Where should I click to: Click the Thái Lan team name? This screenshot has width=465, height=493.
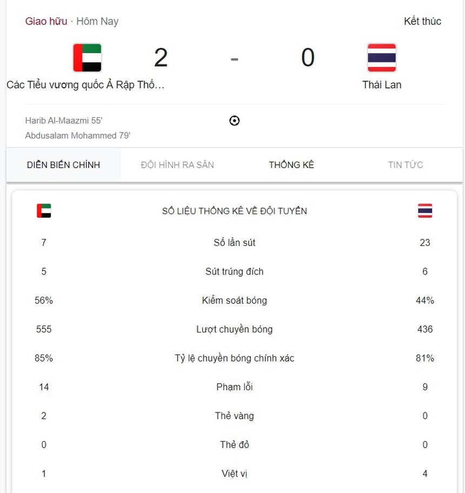click(x=382, y=85)
